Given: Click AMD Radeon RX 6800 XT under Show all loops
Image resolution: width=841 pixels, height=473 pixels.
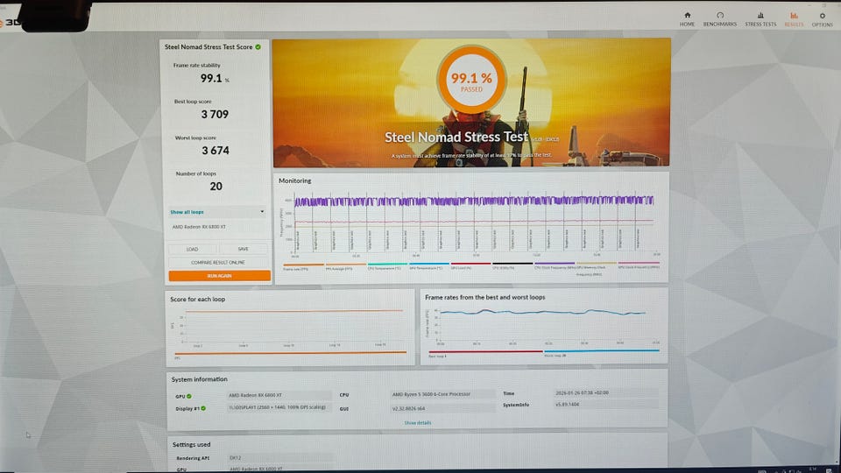Looking at the screenshot, I should point(199,227).
